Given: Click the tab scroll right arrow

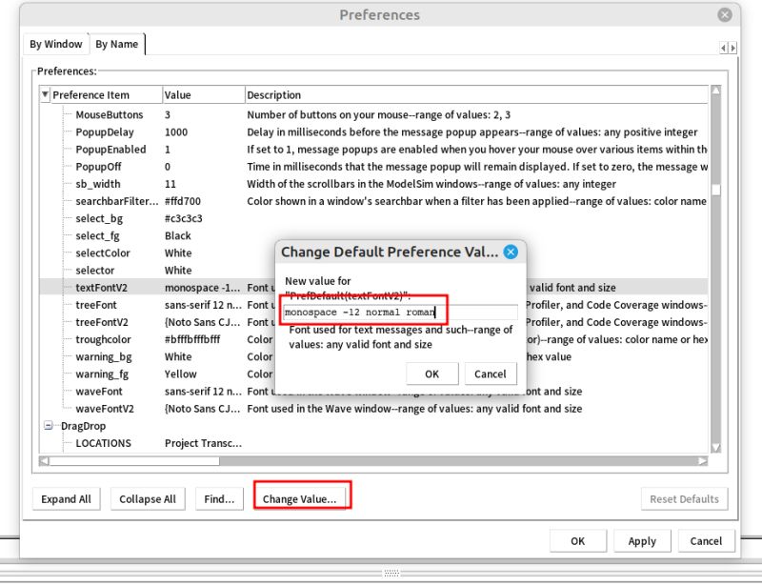Looking at the screenshot, I should (x=732, y=48).
